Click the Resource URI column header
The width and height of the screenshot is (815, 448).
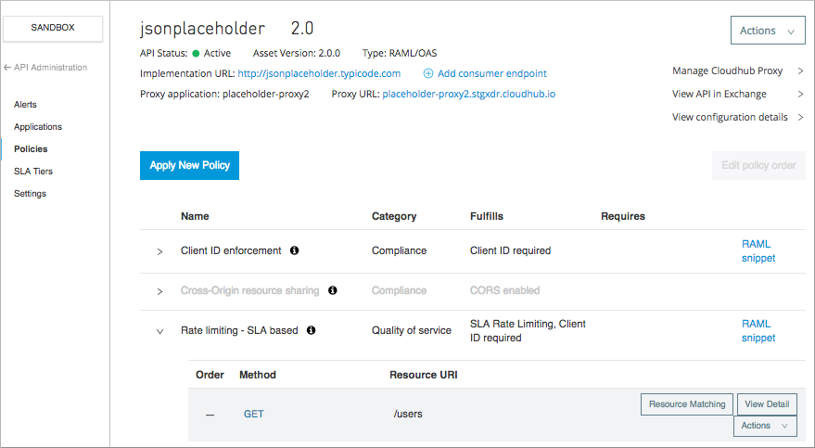[424, 375]
